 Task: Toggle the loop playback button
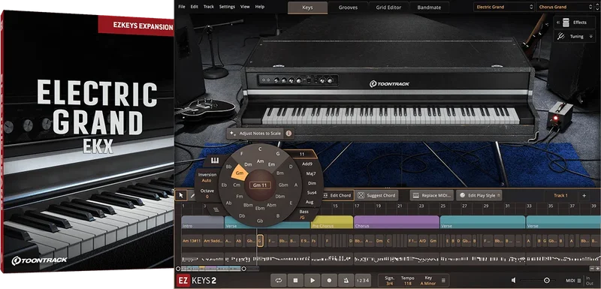click(279, 281)
